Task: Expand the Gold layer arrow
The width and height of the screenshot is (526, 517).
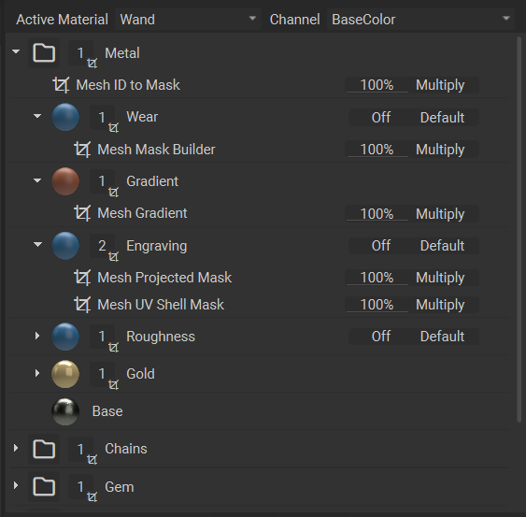Action: pos(37,373)
